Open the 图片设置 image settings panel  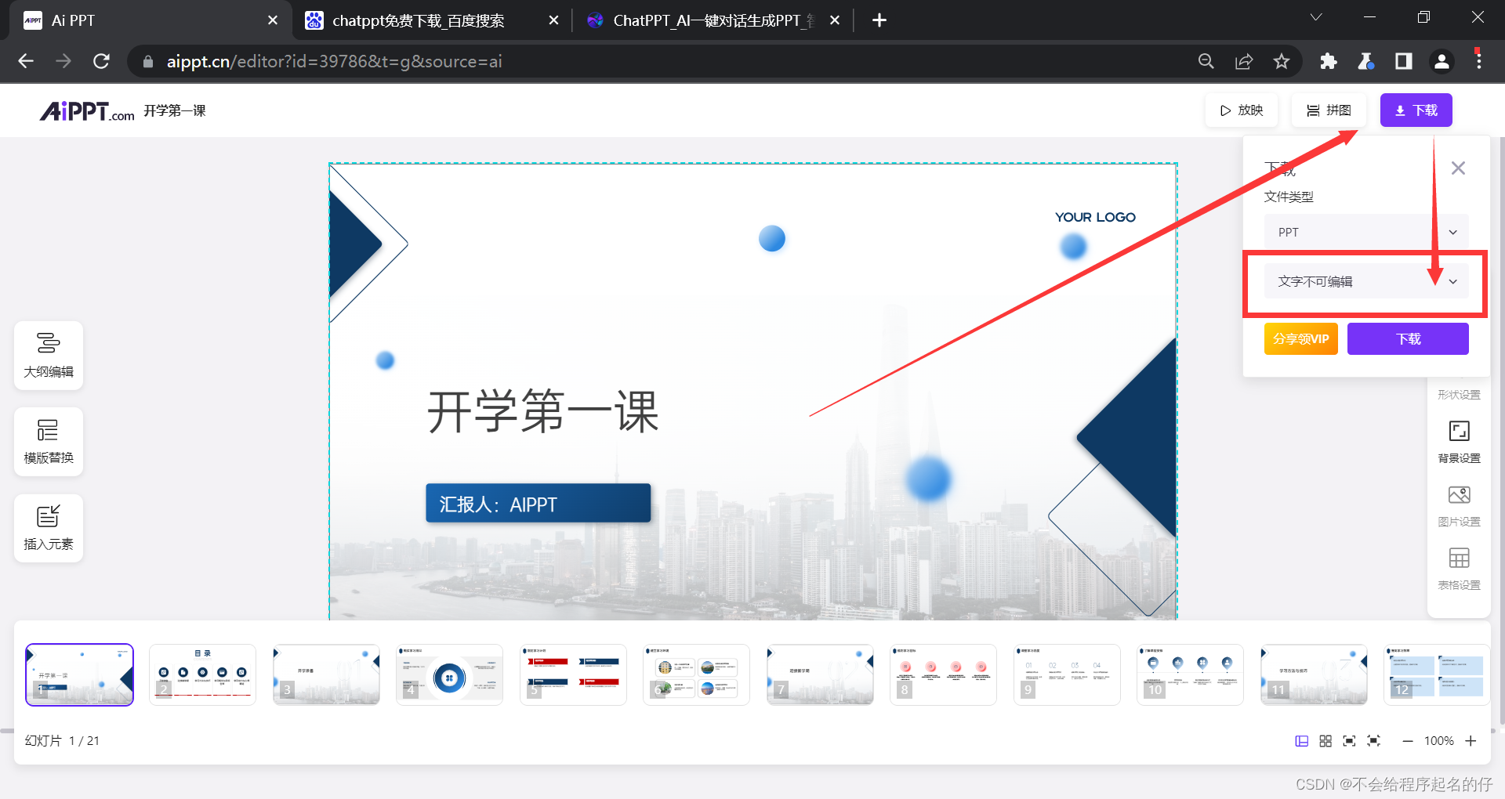coord(1458,504)
